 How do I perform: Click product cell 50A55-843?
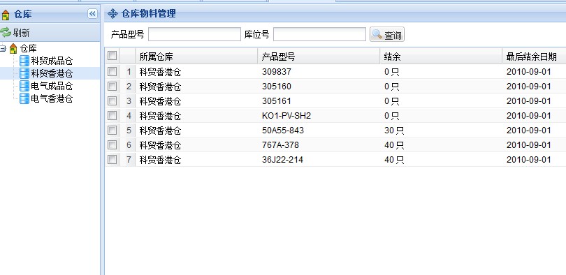pos(283,130)
